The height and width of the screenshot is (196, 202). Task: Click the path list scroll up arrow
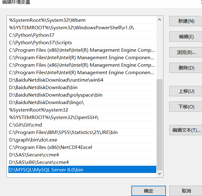click(x=159, y=20)
